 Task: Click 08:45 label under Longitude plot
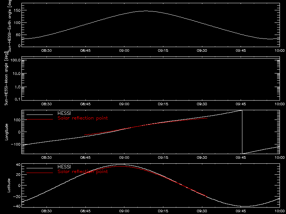85,158
